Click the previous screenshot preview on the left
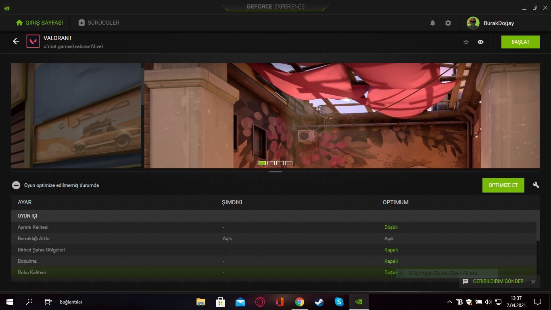Image resolution: width=551 pixels, height=310 pixels. pos(76,115)
